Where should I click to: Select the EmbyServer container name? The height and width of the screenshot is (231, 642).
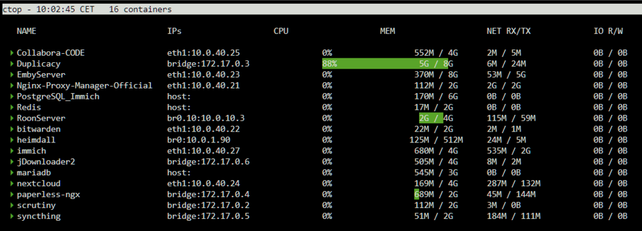(x=41, y=74)
